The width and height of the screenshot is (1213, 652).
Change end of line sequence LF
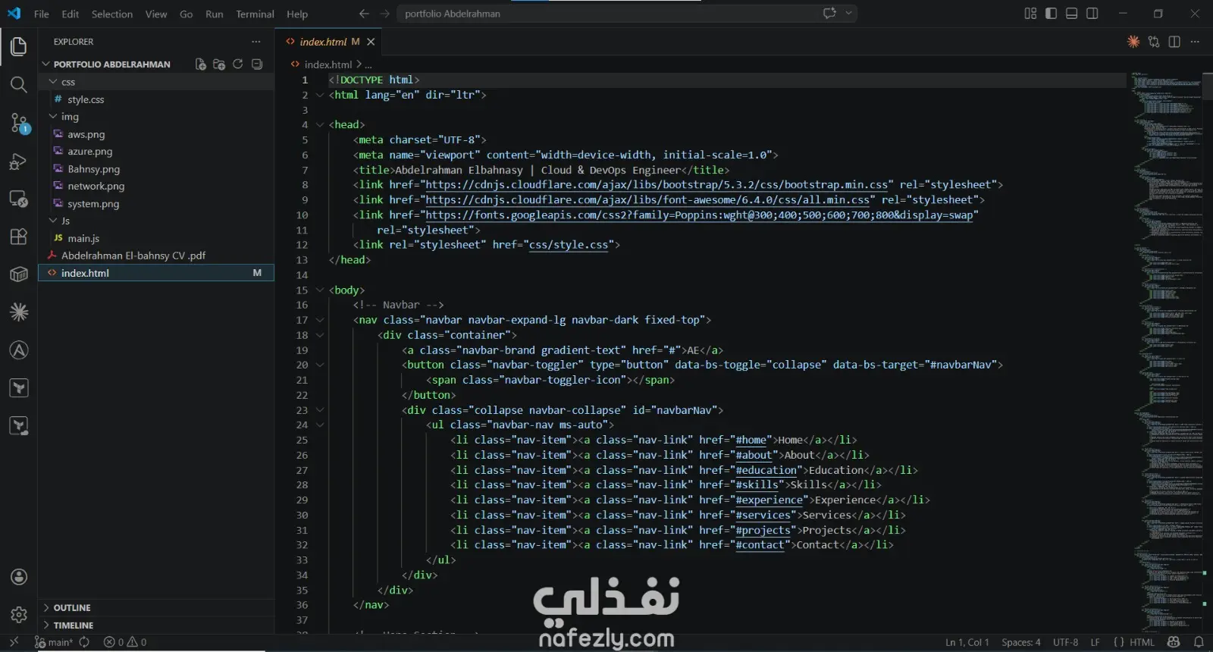point(1095,642)
